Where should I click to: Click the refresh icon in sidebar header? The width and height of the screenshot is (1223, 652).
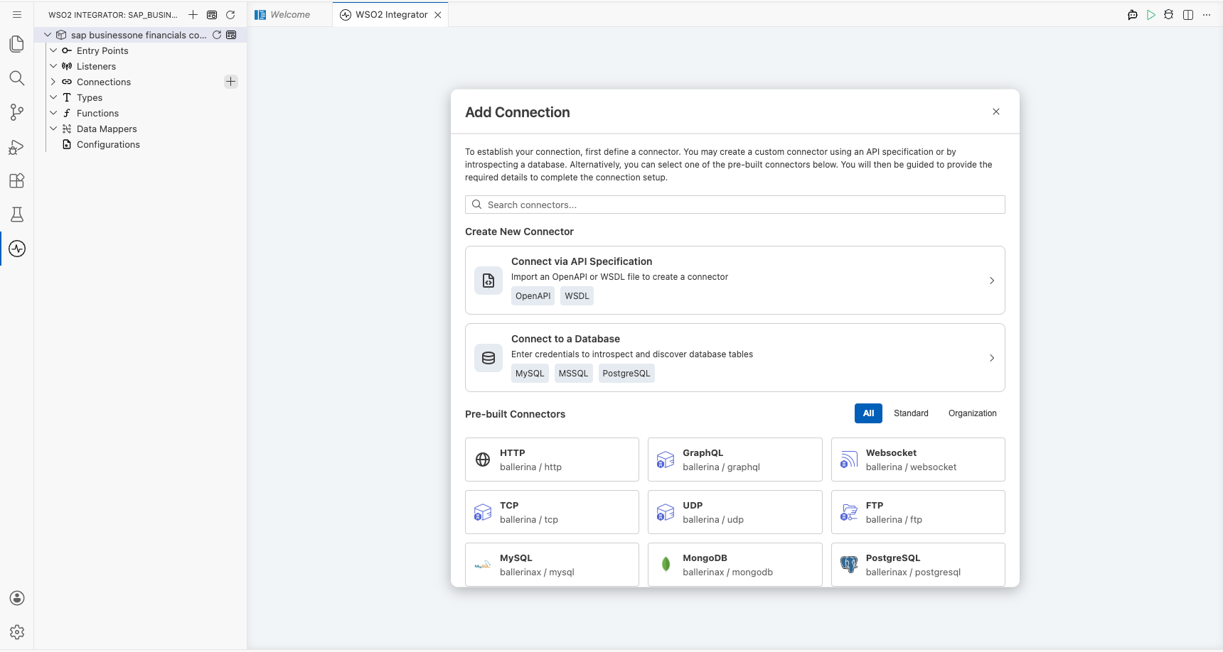[230, 14]
